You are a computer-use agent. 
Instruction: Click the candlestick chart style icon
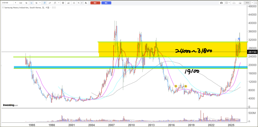tap(44, 3)
